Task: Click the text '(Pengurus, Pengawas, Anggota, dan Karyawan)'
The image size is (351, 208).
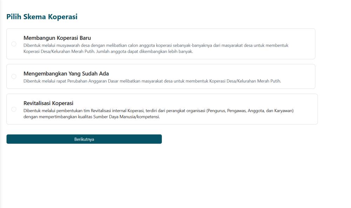Action: (x=250, y=111)
